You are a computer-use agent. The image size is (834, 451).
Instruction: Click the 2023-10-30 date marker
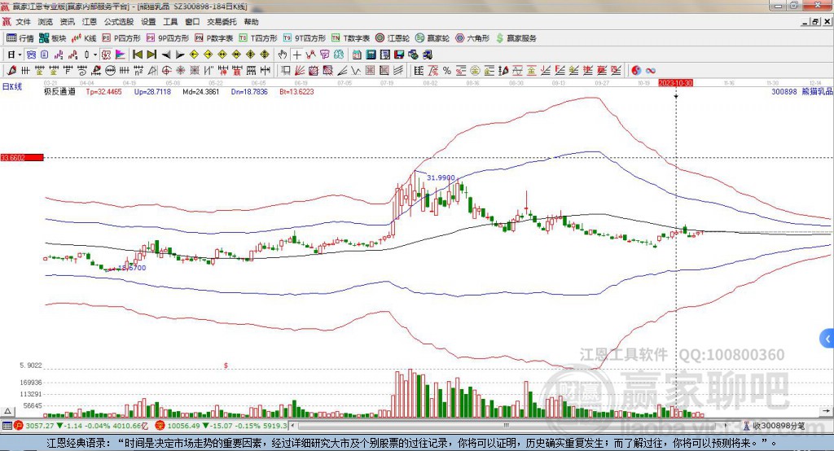coord(675,83)
